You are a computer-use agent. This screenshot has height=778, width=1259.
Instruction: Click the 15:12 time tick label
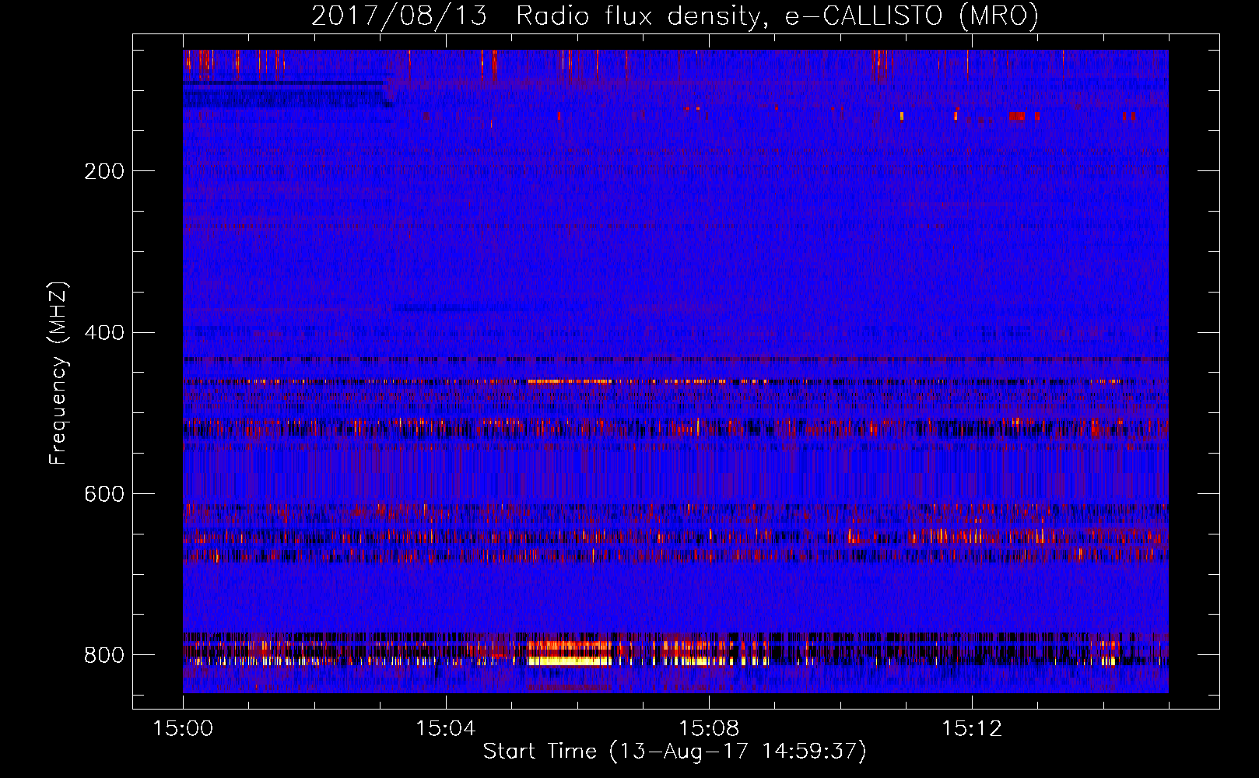tap(972, 729)
